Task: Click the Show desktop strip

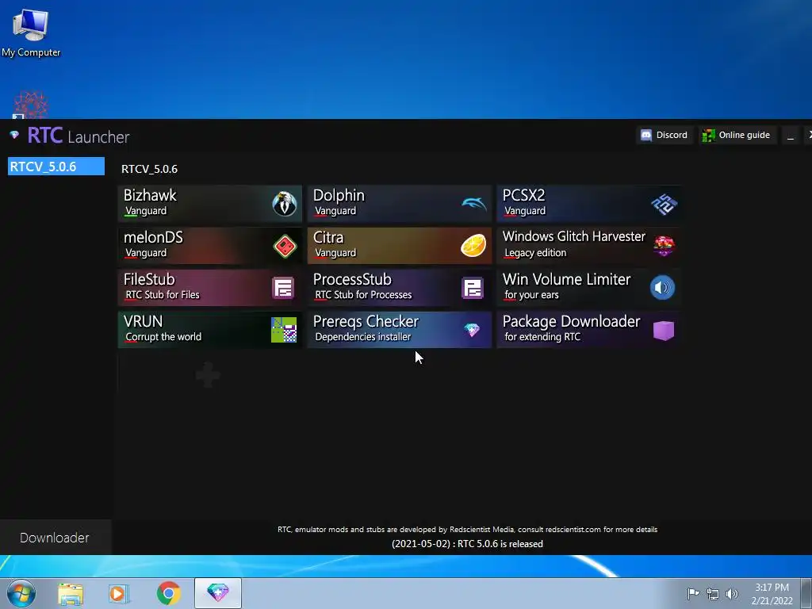Action: pos(806,593)
